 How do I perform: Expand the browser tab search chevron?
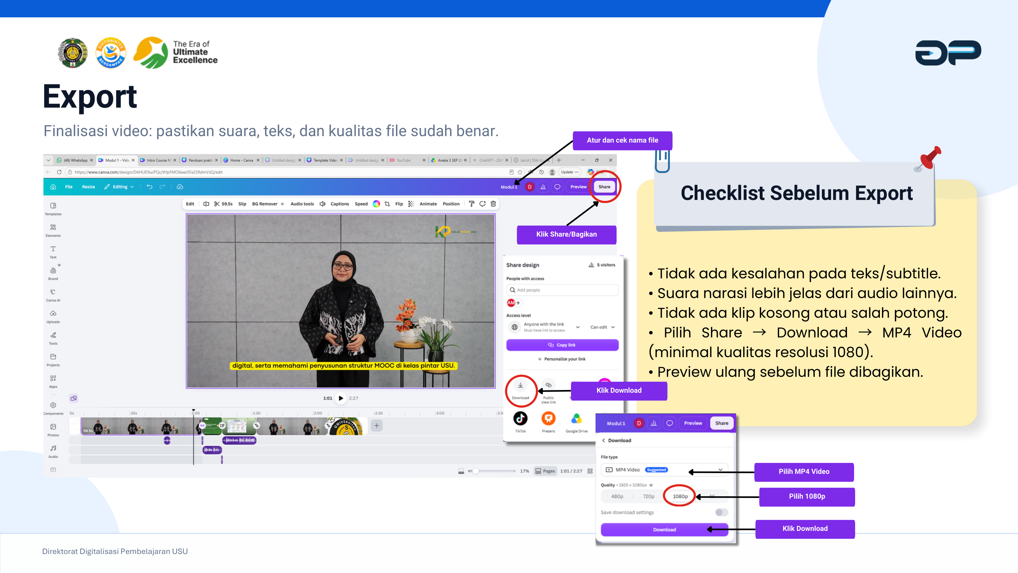click(48, 160)
